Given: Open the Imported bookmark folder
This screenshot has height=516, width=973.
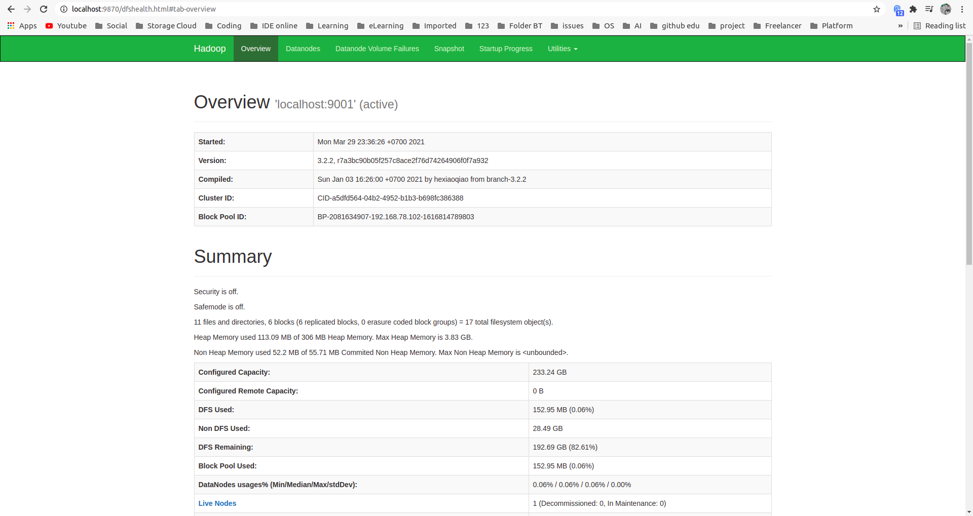Looking at the screenshot, I should pos(435,26).
